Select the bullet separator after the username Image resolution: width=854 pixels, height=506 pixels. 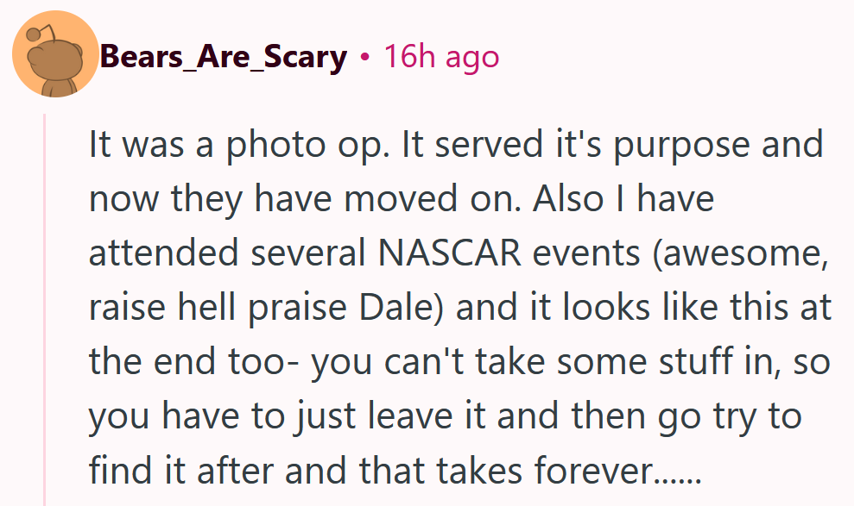pyautogui.click(x=367, y=56)
